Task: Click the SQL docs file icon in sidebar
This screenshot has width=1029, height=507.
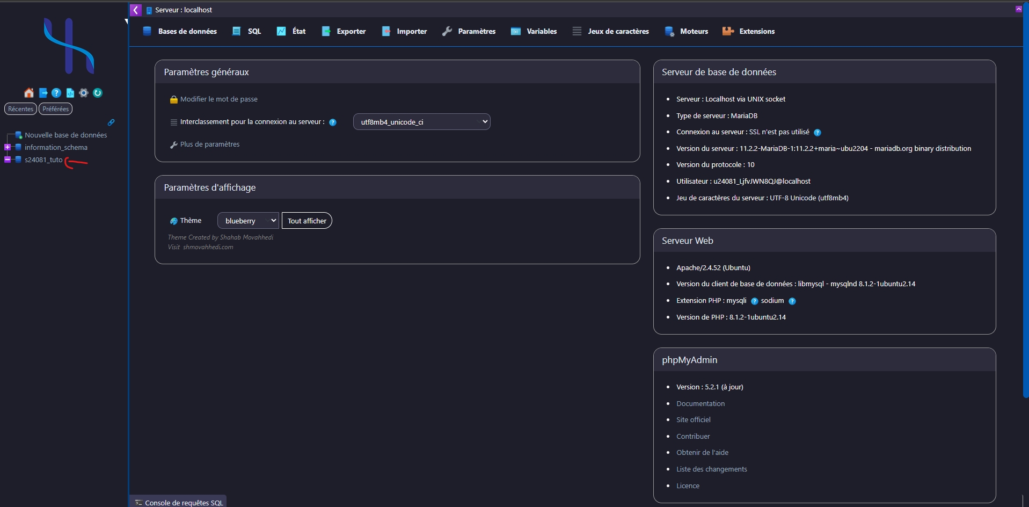Action: pos(70,93)
